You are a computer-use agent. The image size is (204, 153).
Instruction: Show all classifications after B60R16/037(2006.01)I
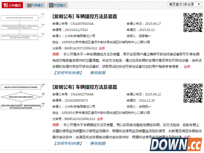pyautogui.click(x=102, y=48)
